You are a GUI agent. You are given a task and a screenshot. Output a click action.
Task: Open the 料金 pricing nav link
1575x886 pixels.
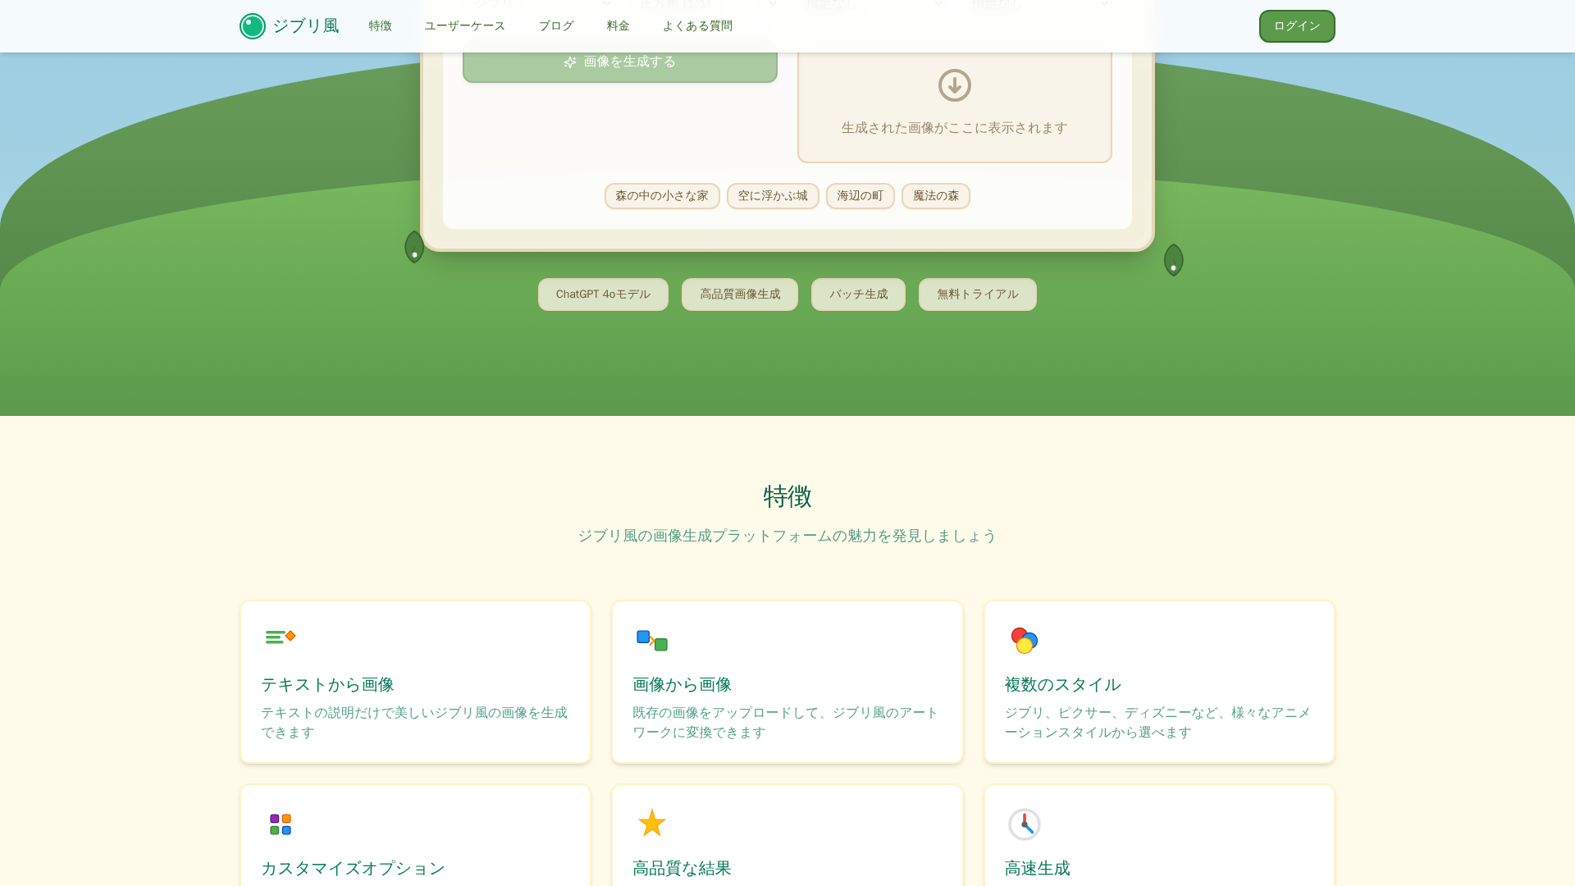tap(618, 26)
